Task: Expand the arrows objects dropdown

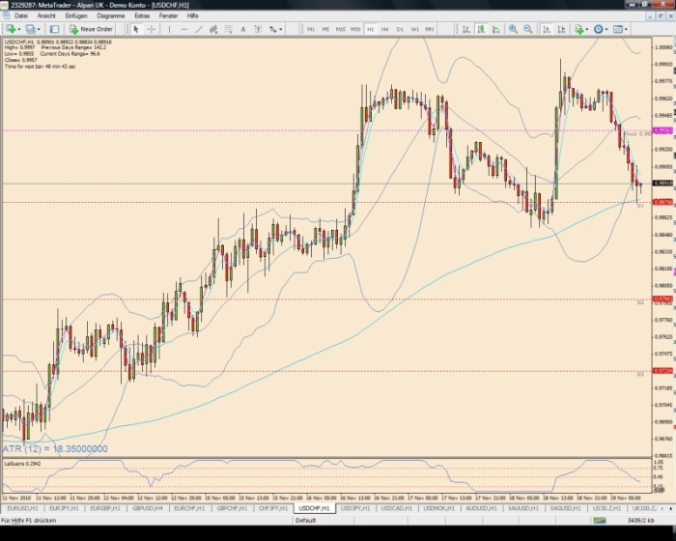Action: click(x=280, y=29)
